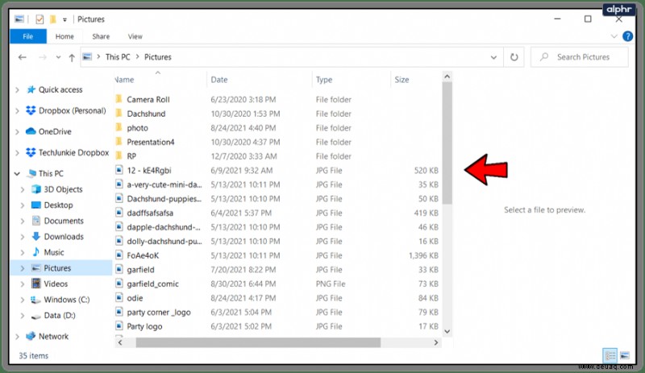Sort by Name column header
645x373 pixels.
pos(124,80)
